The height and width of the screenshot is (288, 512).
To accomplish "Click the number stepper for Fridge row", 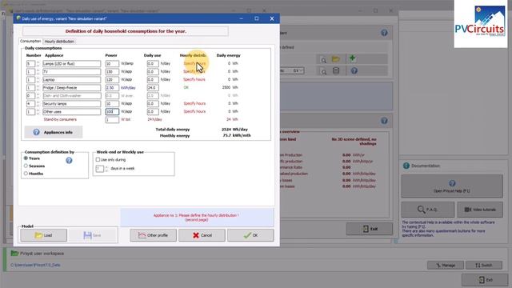I will pos(38,87).
